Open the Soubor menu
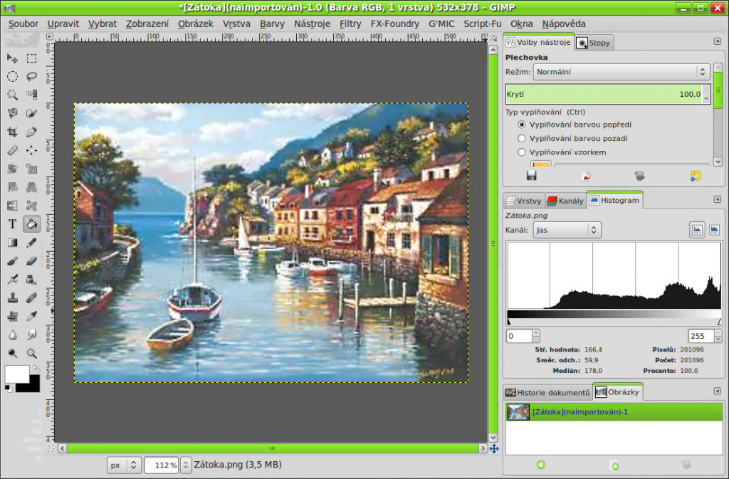The height and width of the screenshot is (479, 729). point(23,23)
